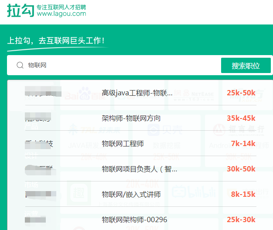Click the 7k-14k salary text
The width and height of the screenshot is (273, 230).
point(243,143)
